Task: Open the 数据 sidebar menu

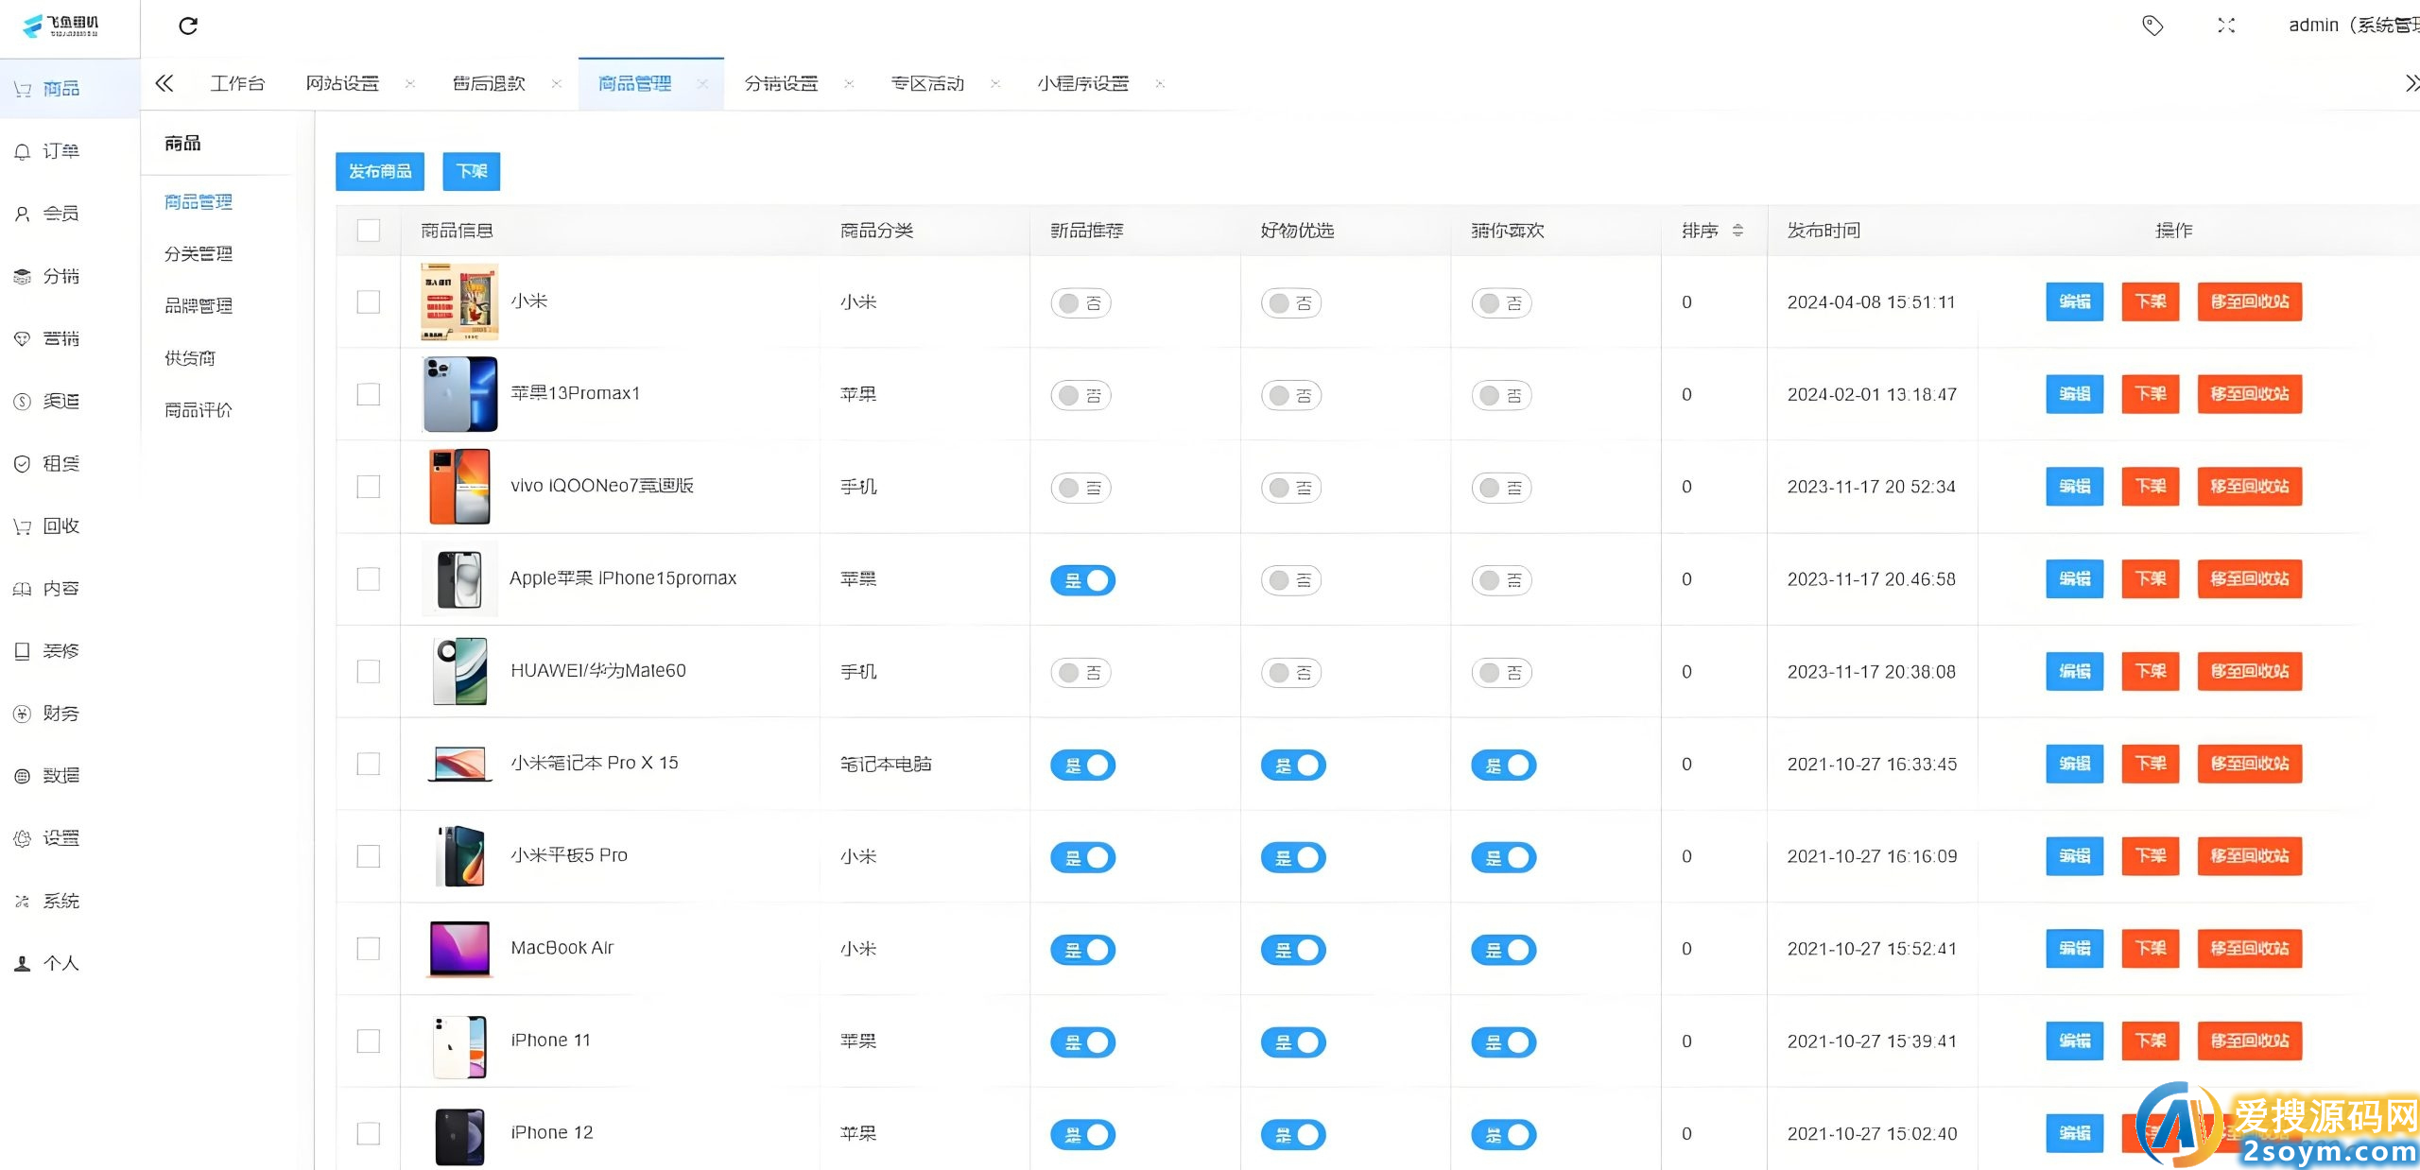Action: pyautogui.click(x=70, y=775)
